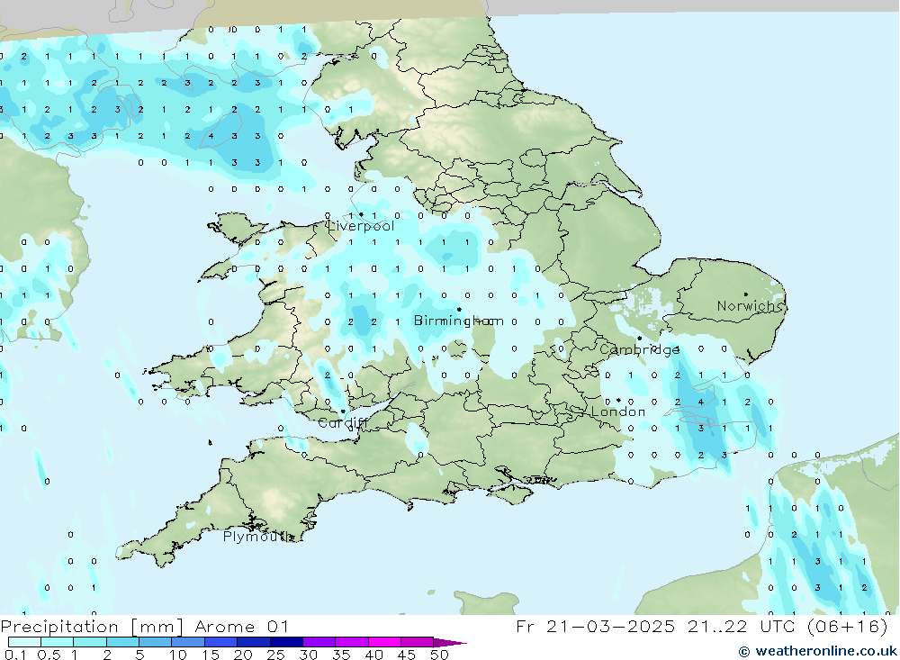The width and height of the screenshot is (900, 660).
Task: Click the Cambridge city dot marker
Action: [x=639, y=339]
